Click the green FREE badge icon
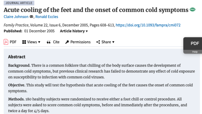This screenshot has height=114, width=202. 193,9
